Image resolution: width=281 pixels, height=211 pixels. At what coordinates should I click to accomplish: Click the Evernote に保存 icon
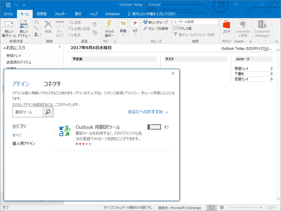(x=243, y=27)
